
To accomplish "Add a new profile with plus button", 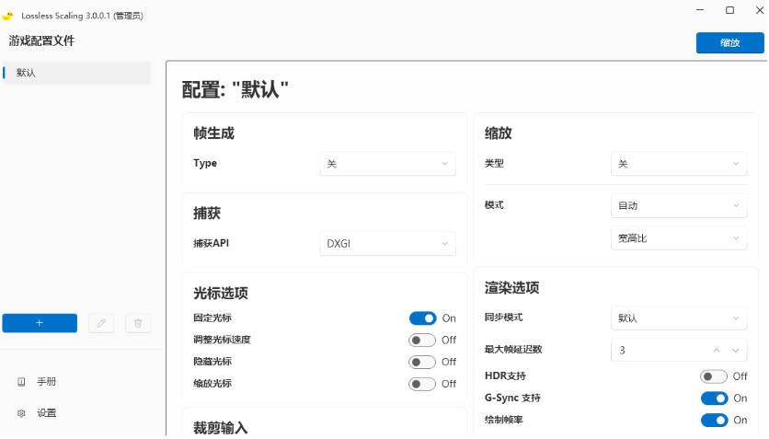I will click(x=40, y=323).
